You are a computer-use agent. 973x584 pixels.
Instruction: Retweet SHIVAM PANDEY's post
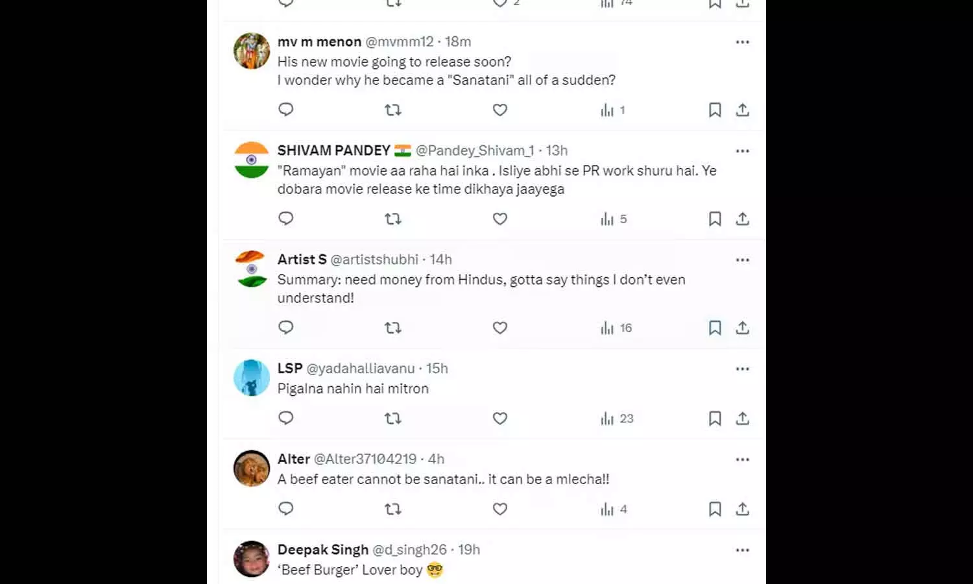(x=393, y=219)
